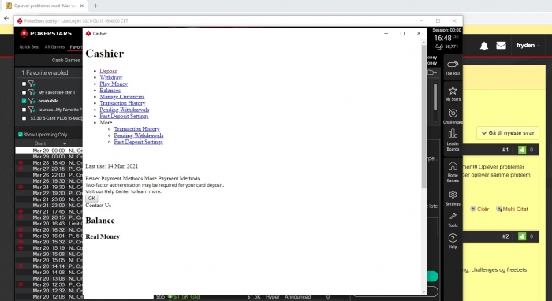Close the Oplever problemer browser tab
Viewport: 552px width, 301px height.
point(82,6)
